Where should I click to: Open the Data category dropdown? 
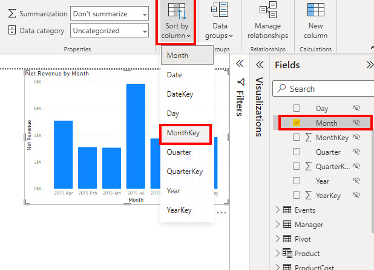(x=110, y=30)
